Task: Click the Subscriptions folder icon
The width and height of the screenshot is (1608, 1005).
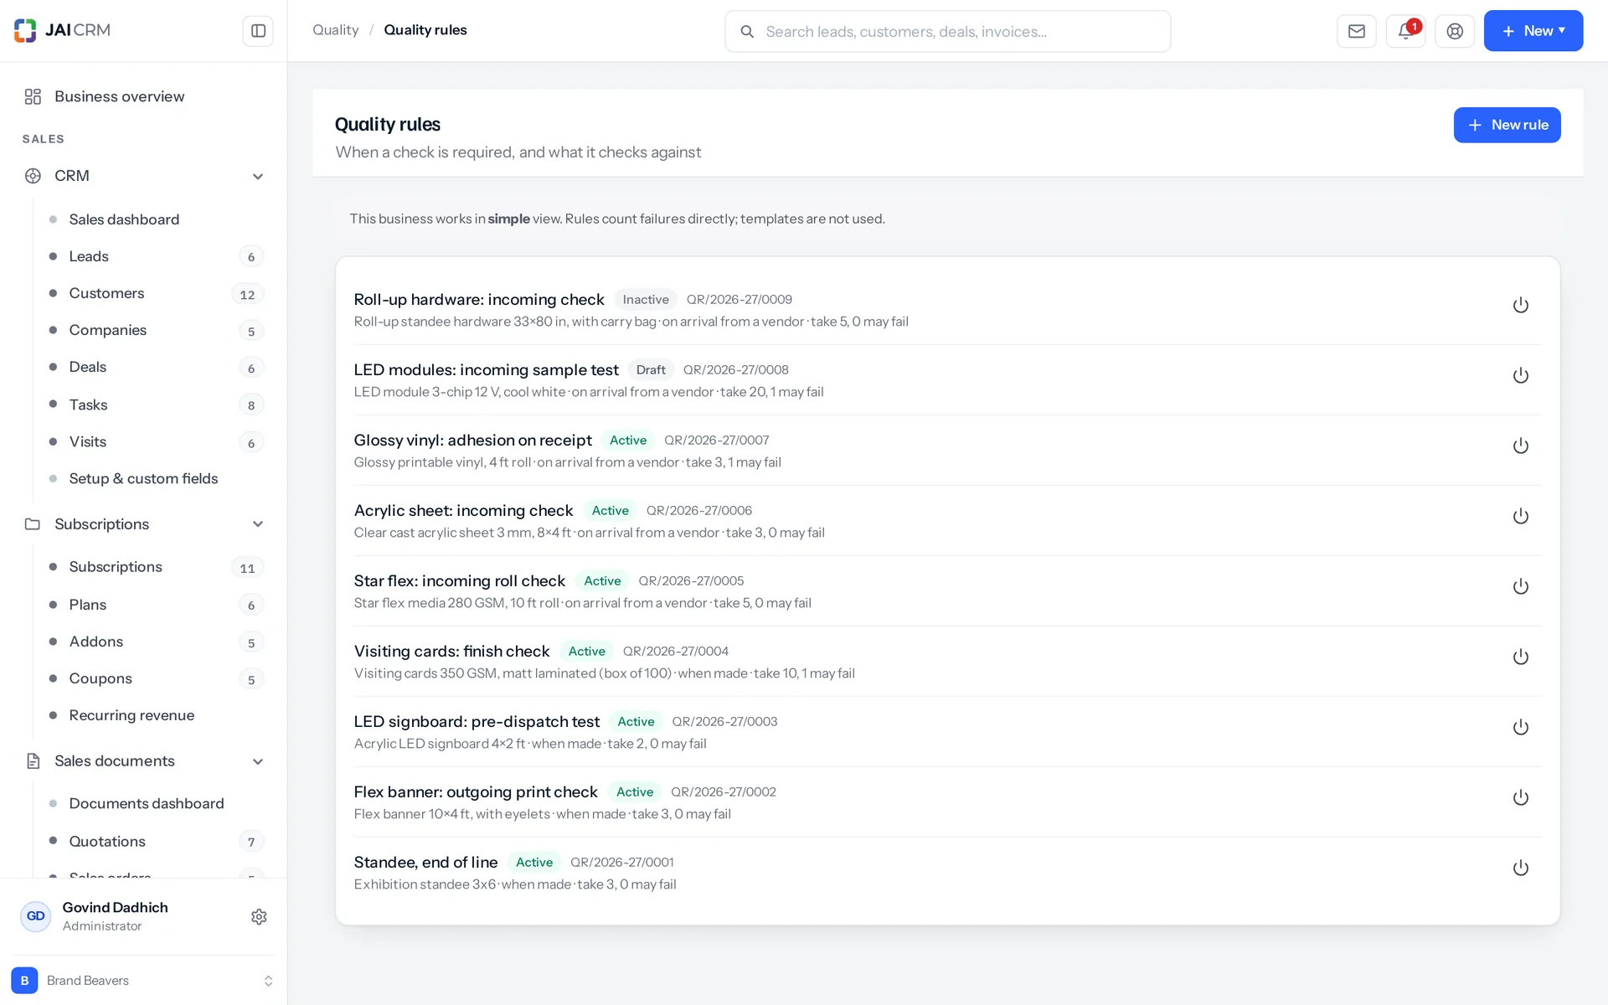Action: tap(33, 524)
